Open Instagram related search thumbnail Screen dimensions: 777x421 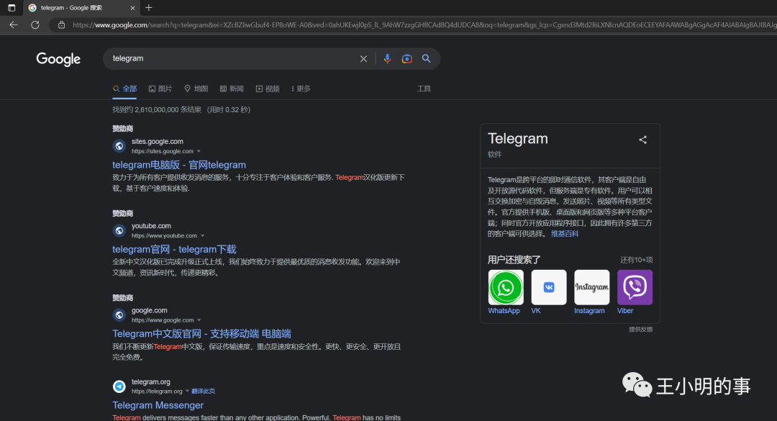point(591,287)
